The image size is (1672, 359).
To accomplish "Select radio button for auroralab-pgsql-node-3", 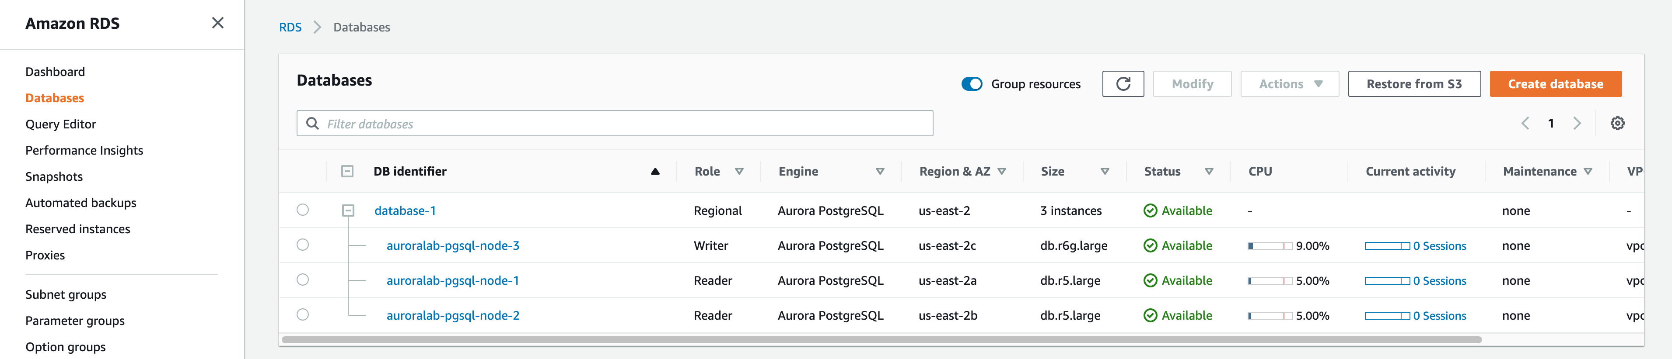I will 302,245.
